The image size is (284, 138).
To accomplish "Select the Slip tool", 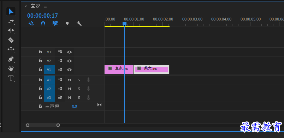I will point(11,49).
